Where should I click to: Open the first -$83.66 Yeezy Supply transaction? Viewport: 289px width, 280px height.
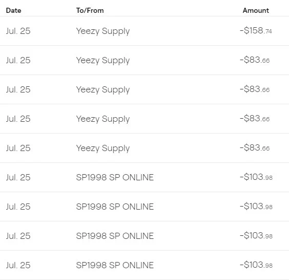[144, 60]
